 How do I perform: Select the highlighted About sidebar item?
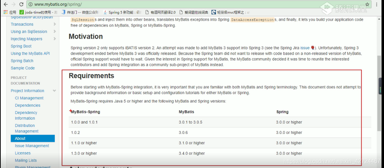[33, 139]
